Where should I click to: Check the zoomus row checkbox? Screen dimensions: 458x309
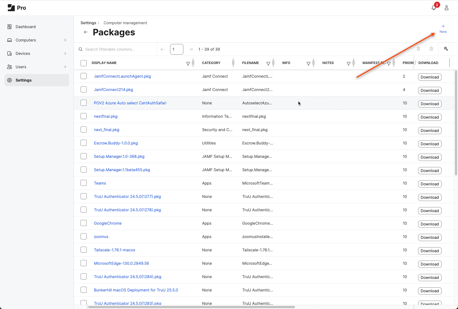tap(84, 236)
